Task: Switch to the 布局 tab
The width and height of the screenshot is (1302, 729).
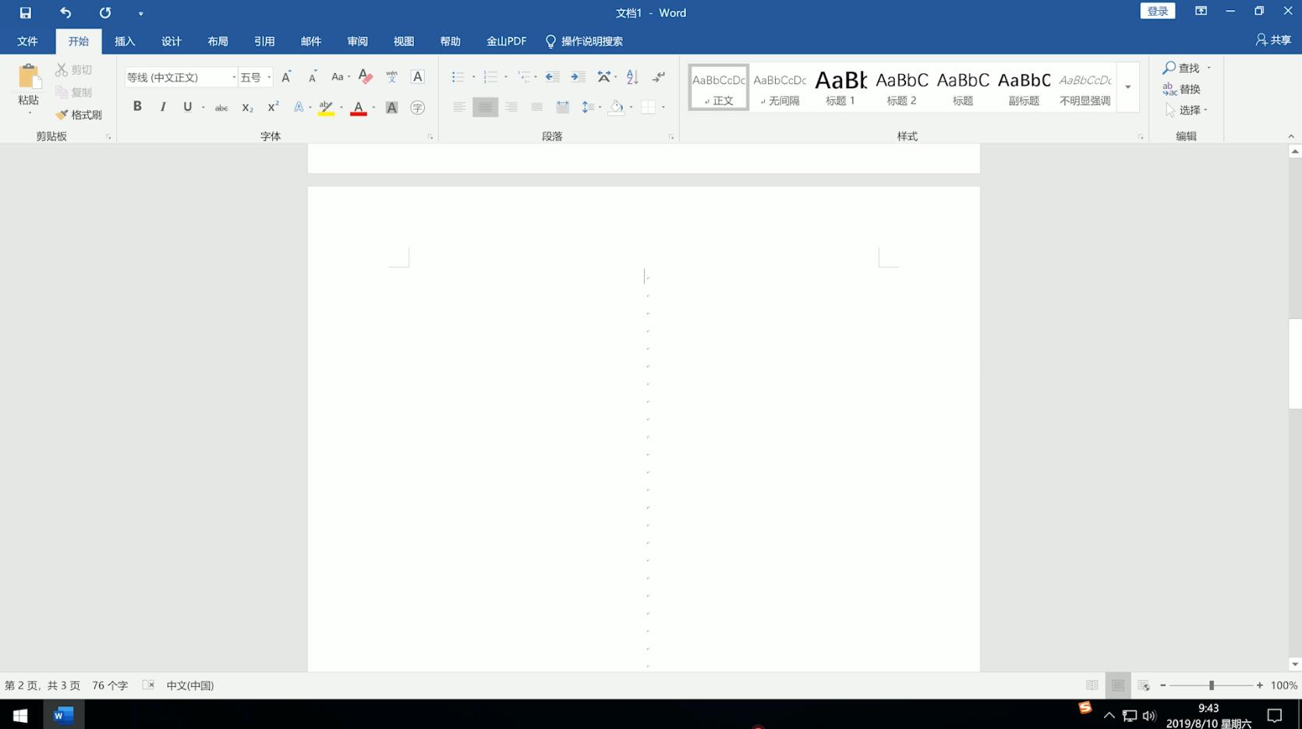Action: (218, 41)
